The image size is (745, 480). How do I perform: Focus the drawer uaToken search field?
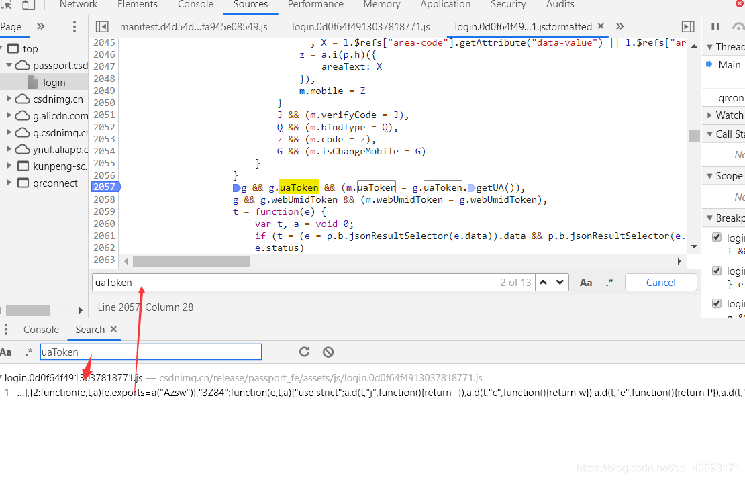(x=150, y=352)
